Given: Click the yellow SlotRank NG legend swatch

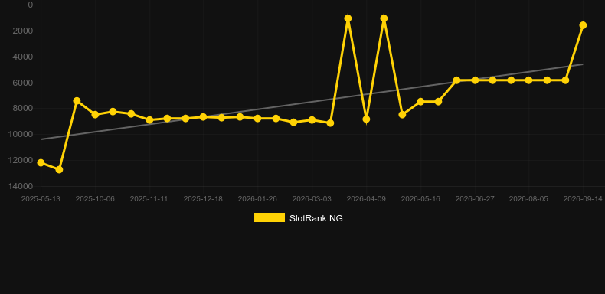Looking at the screenshot, I should 270,217.
